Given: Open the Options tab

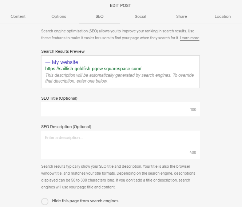Looking at the screenshot, I should (59, 16).
